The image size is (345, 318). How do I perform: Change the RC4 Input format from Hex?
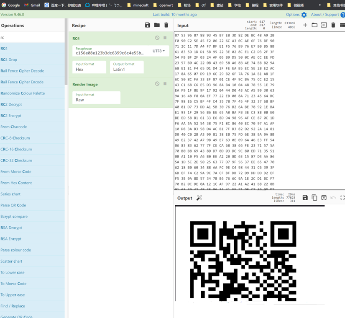(x=89, y=67)
